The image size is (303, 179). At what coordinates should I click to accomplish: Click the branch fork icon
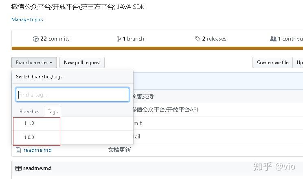(x=119, y=39)
